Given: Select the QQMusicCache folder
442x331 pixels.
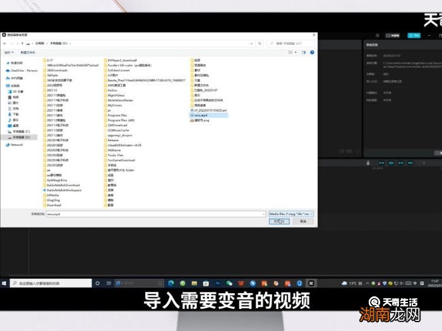Looking at the screenshot, I should [117, 131].
